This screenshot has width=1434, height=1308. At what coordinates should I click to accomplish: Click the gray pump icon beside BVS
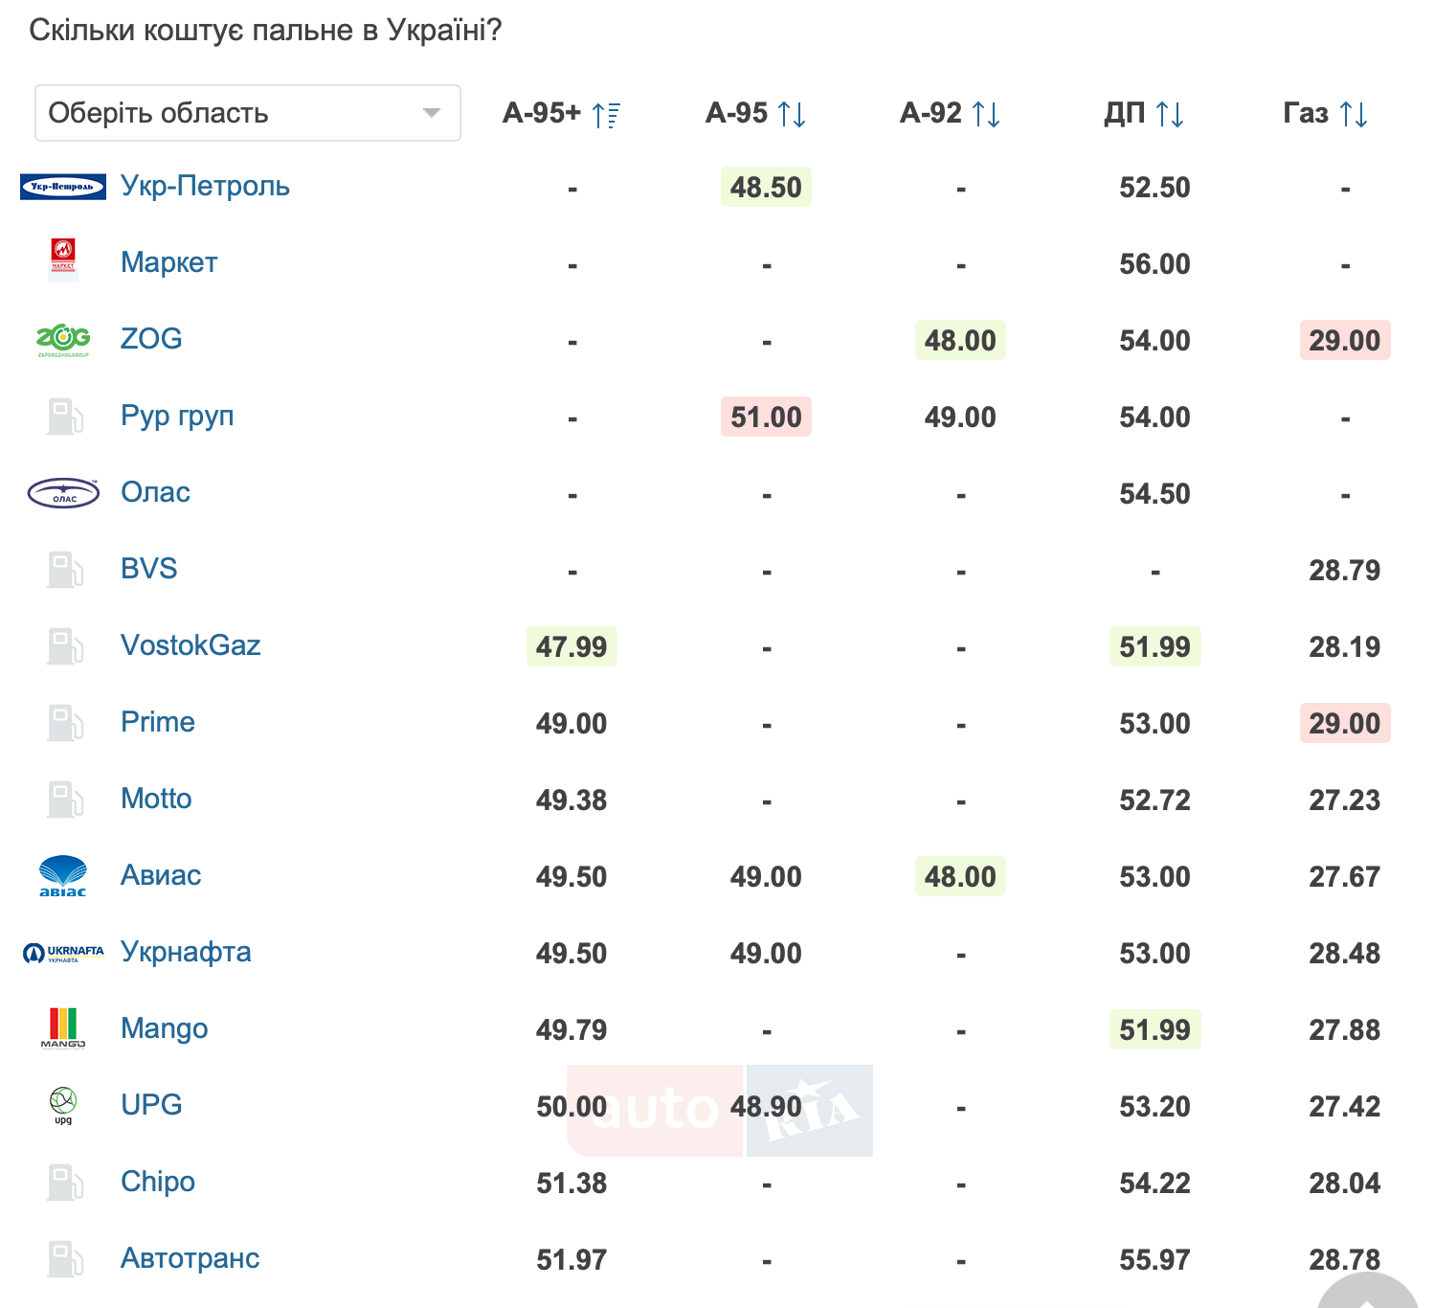point(64,570)
